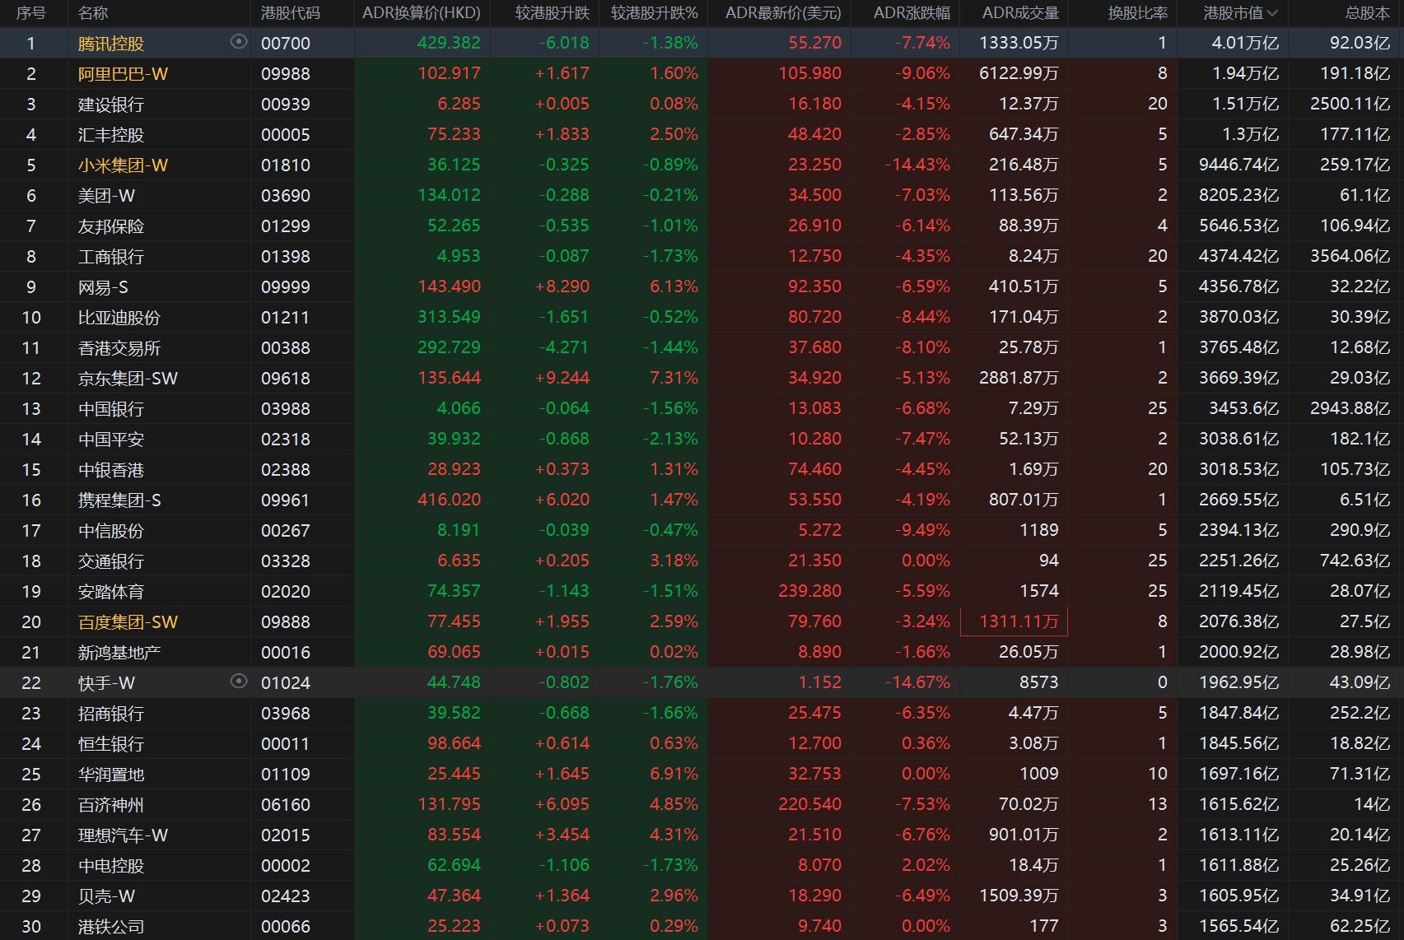Viewport: 1404px width, 940px height.
Task: Click the 名称 column header
Action: 93,13
